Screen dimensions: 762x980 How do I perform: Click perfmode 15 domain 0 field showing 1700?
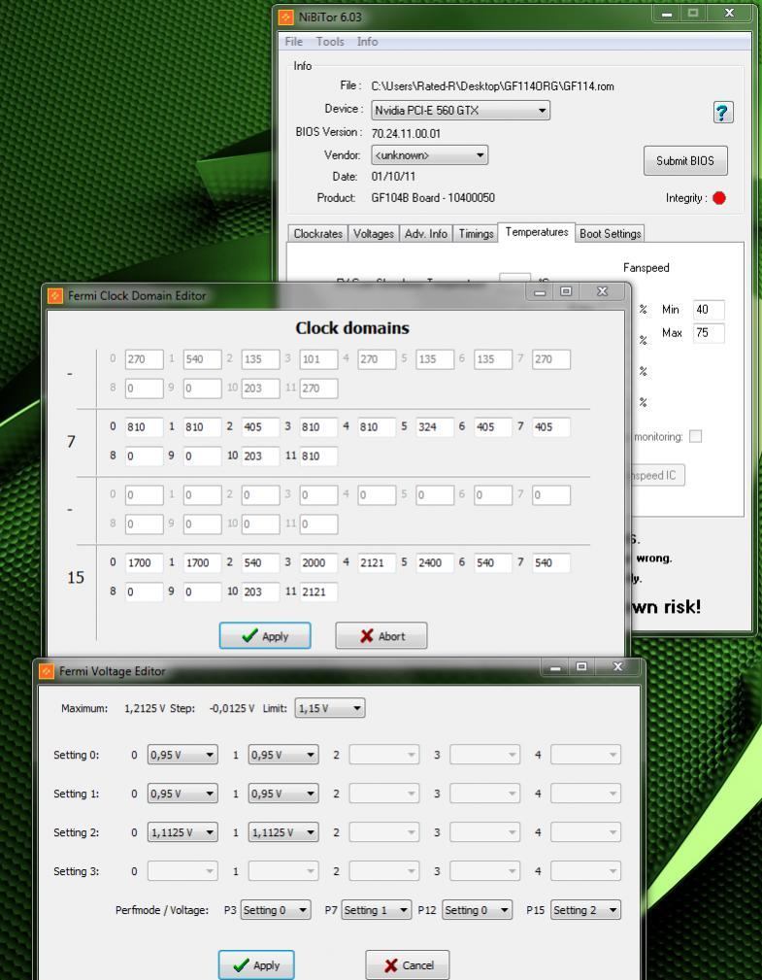pos(145,562)
